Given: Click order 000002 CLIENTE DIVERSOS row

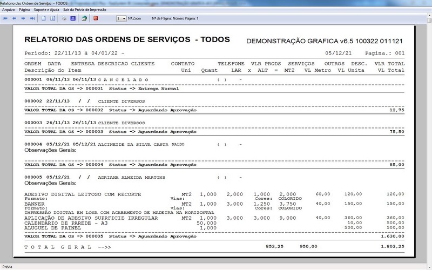Looking at the screenshot, I should pyautogui.click(x=85, y=101).
